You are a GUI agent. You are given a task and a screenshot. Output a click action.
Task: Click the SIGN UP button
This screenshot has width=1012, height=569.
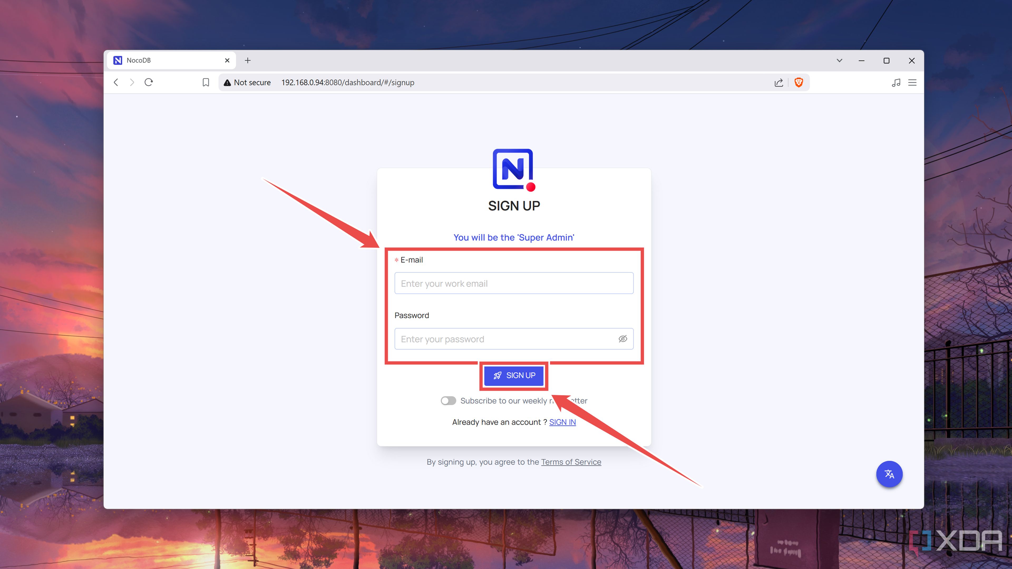[x=514, y=375]
